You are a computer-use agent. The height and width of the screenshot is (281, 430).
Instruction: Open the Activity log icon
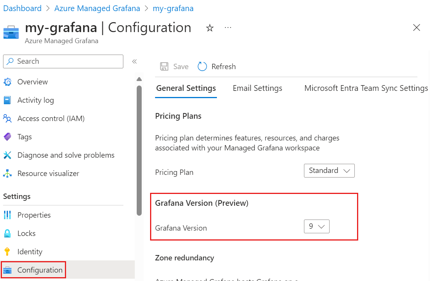[7, 100]
